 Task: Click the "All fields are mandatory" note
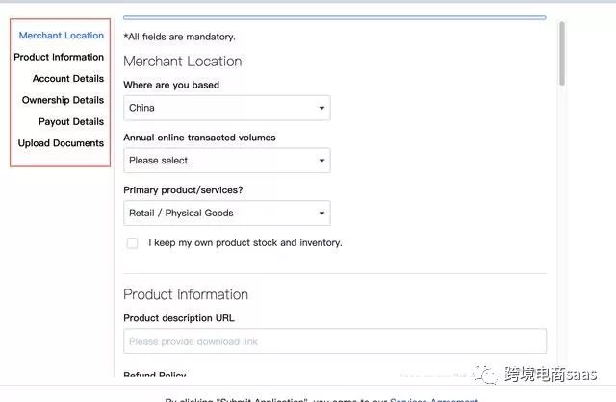(x=179, y=37)
